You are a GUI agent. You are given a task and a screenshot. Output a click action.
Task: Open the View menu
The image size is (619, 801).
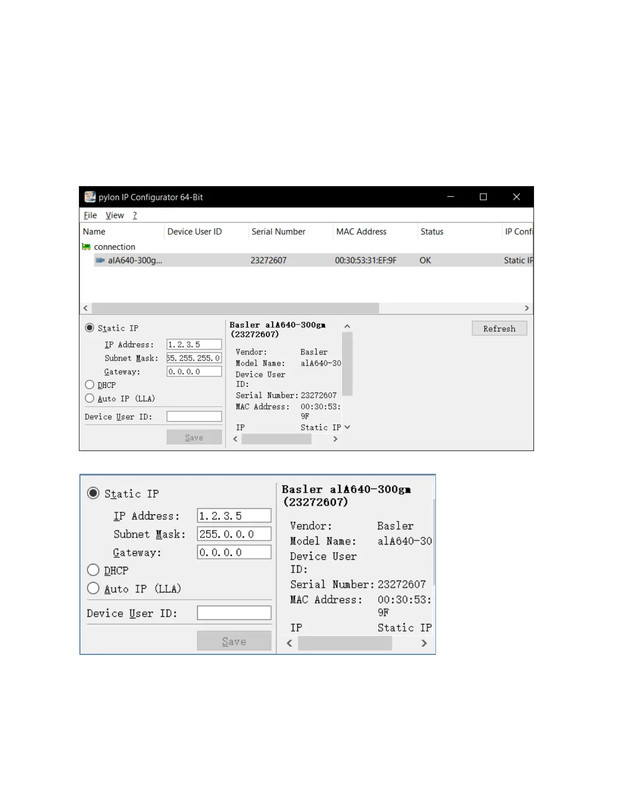(x=115, y=215)
